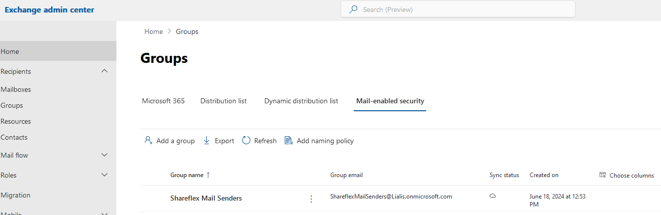Image resolution: width=661 pixels, height=215 pixels.
Task: Expand the Mail flow section
Action: click(x=104, y=155)
